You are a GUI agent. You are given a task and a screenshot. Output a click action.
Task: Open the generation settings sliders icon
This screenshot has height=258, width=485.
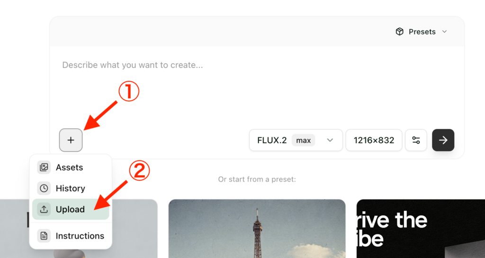[416, 140]
